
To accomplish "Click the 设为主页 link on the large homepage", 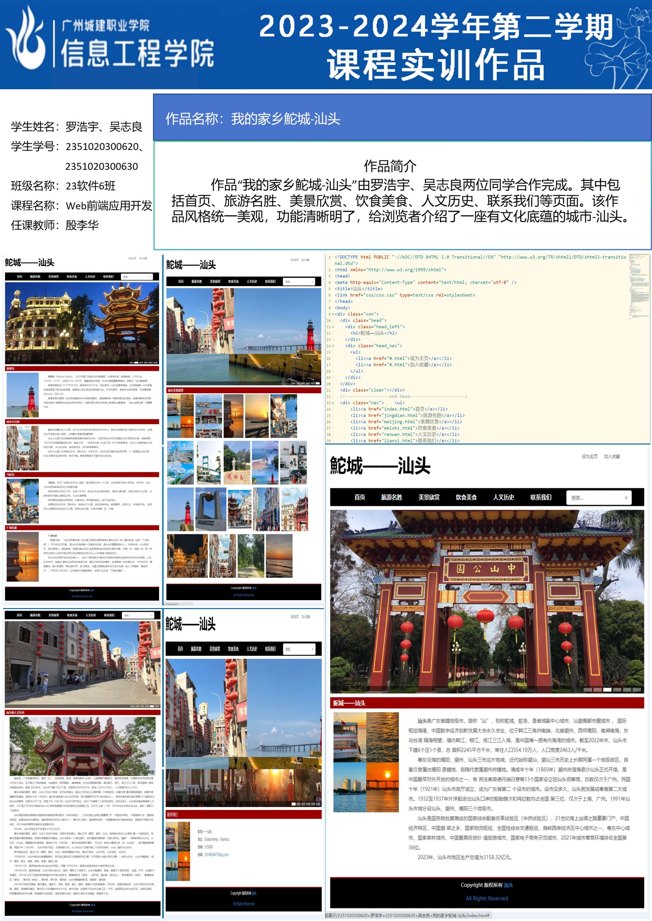I will point(589,456).
